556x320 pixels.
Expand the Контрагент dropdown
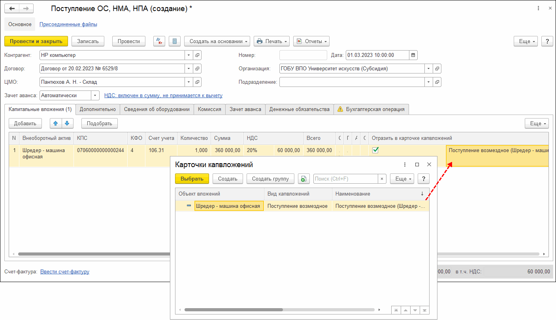[x=189, y=55]
